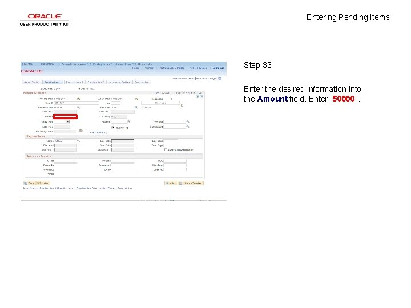
Task: Click the PO Ref input field
Action: (66, 160)
